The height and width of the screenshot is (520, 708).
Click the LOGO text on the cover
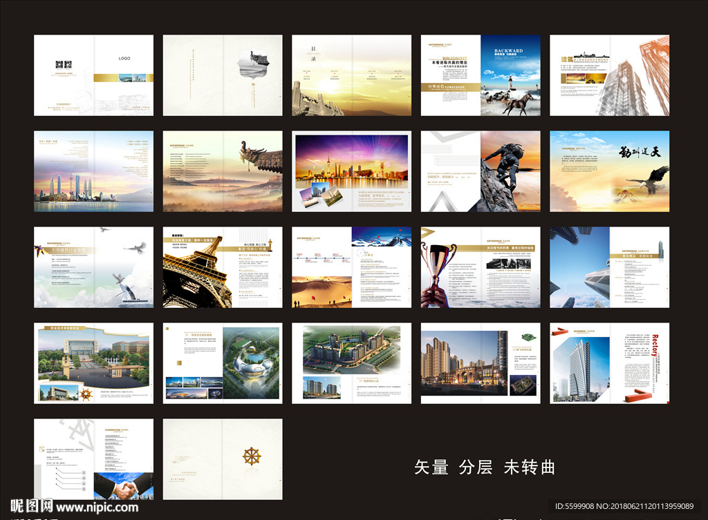[124, 58]
